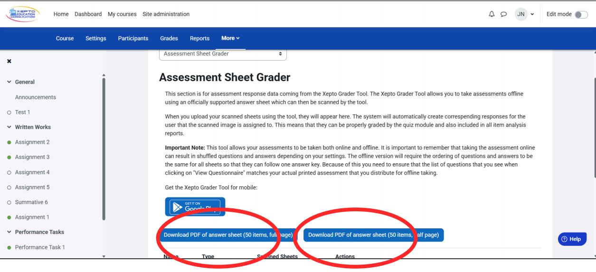Close the course index drawer
Image resolution: width=596 pixels, height=272 pixels.
pos(9,61)
